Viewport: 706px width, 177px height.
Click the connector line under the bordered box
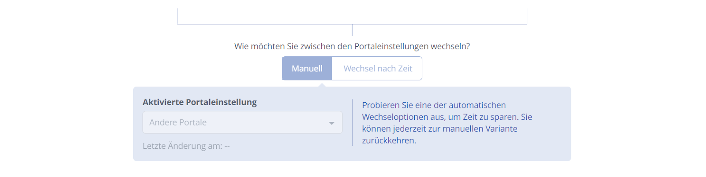pos(352,30)
